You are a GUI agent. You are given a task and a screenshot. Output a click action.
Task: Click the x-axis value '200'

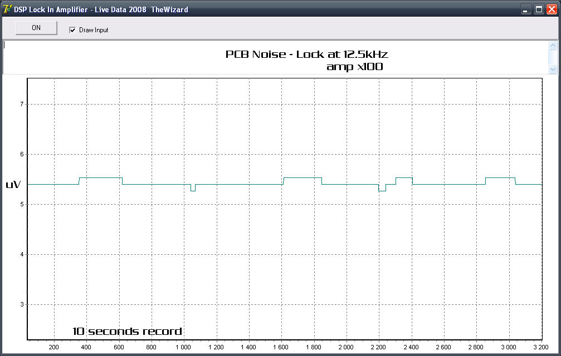(53, 347)
